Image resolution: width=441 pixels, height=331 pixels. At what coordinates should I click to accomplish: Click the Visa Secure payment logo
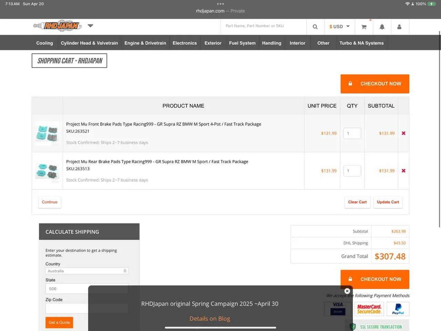338,309
